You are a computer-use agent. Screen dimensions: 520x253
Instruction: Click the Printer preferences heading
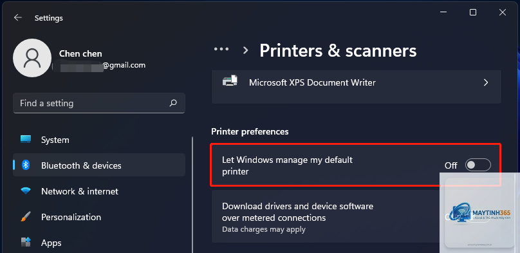[250, 131]
